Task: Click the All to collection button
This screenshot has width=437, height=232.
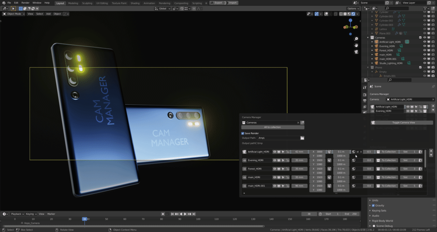Action: [x=272, y=127]
